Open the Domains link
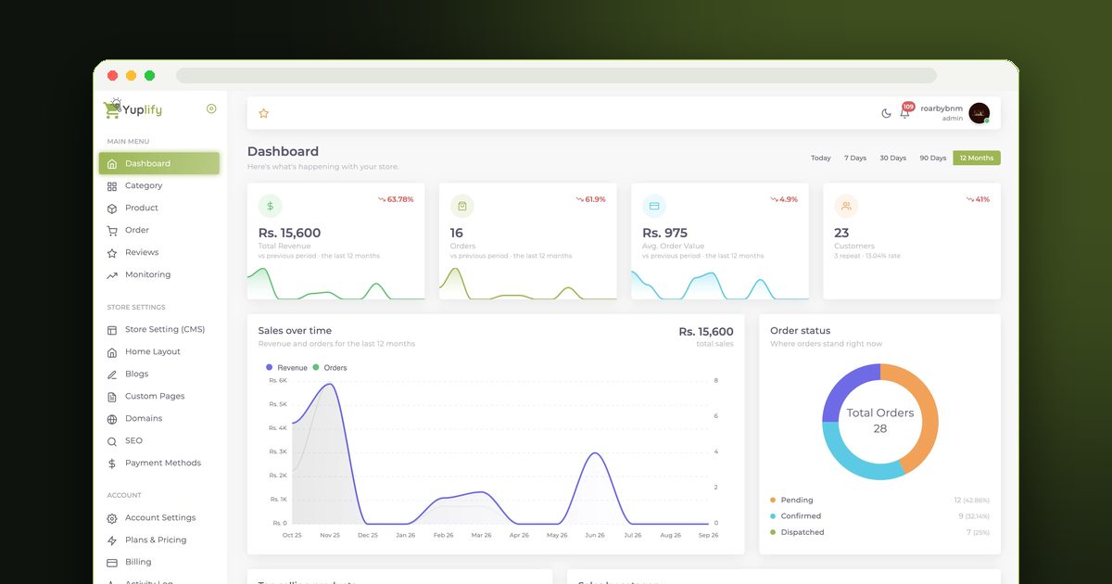This screenshot has height=584, width=1112. (159, 418)
